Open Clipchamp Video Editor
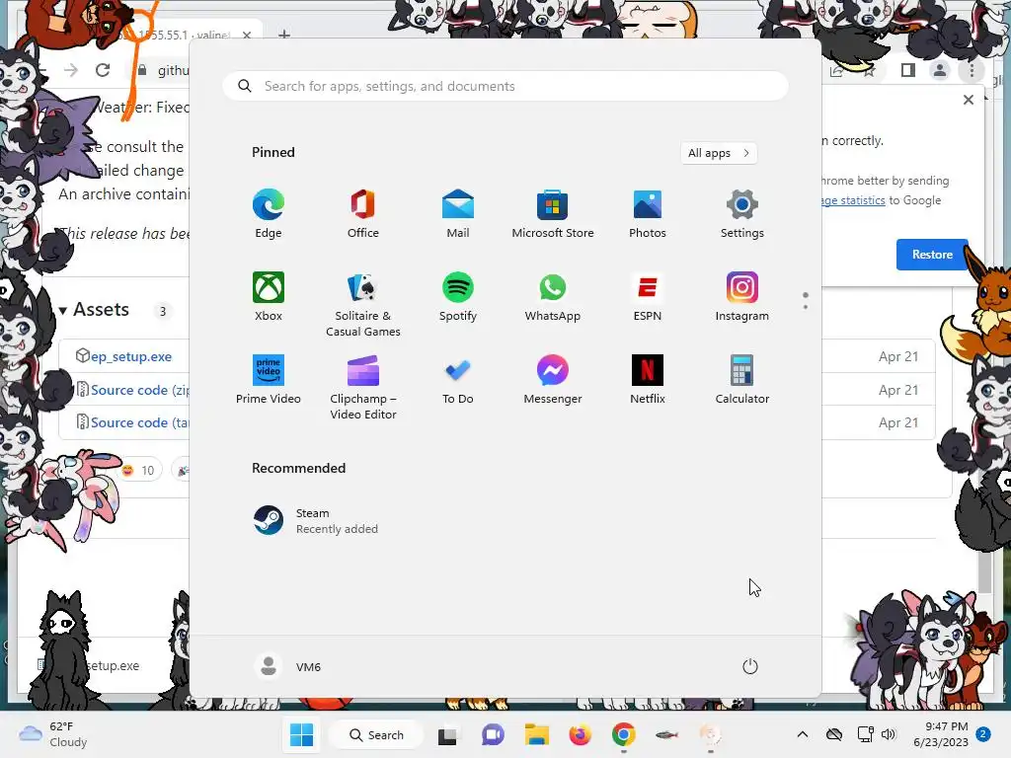This screenshot has width=1011, height=758. 363,387
